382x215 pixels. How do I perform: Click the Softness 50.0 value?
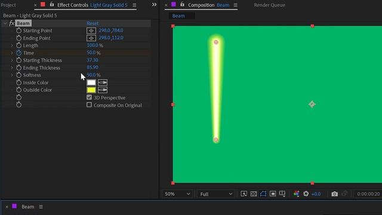click(x=91, y=75)
